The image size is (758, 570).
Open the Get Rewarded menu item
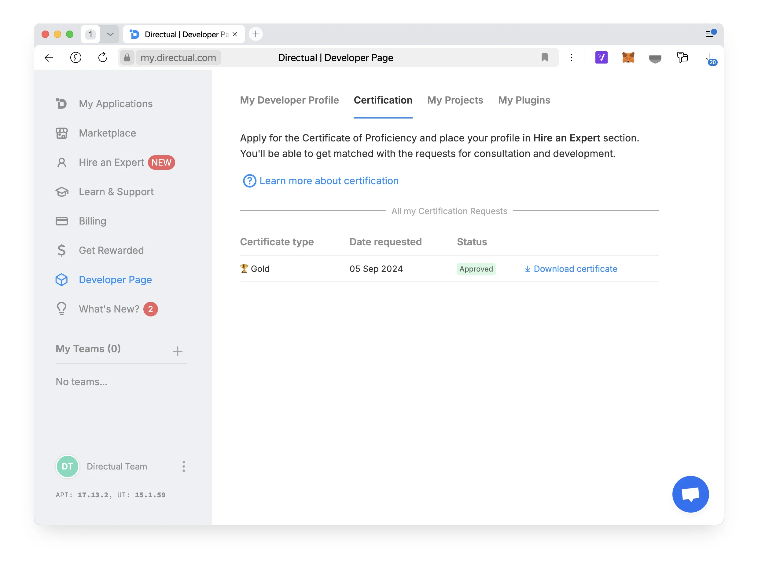pos(111,250)
